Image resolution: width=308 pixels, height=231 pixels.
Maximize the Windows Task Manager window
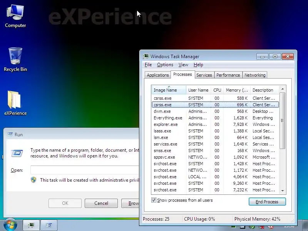[275, 57]
